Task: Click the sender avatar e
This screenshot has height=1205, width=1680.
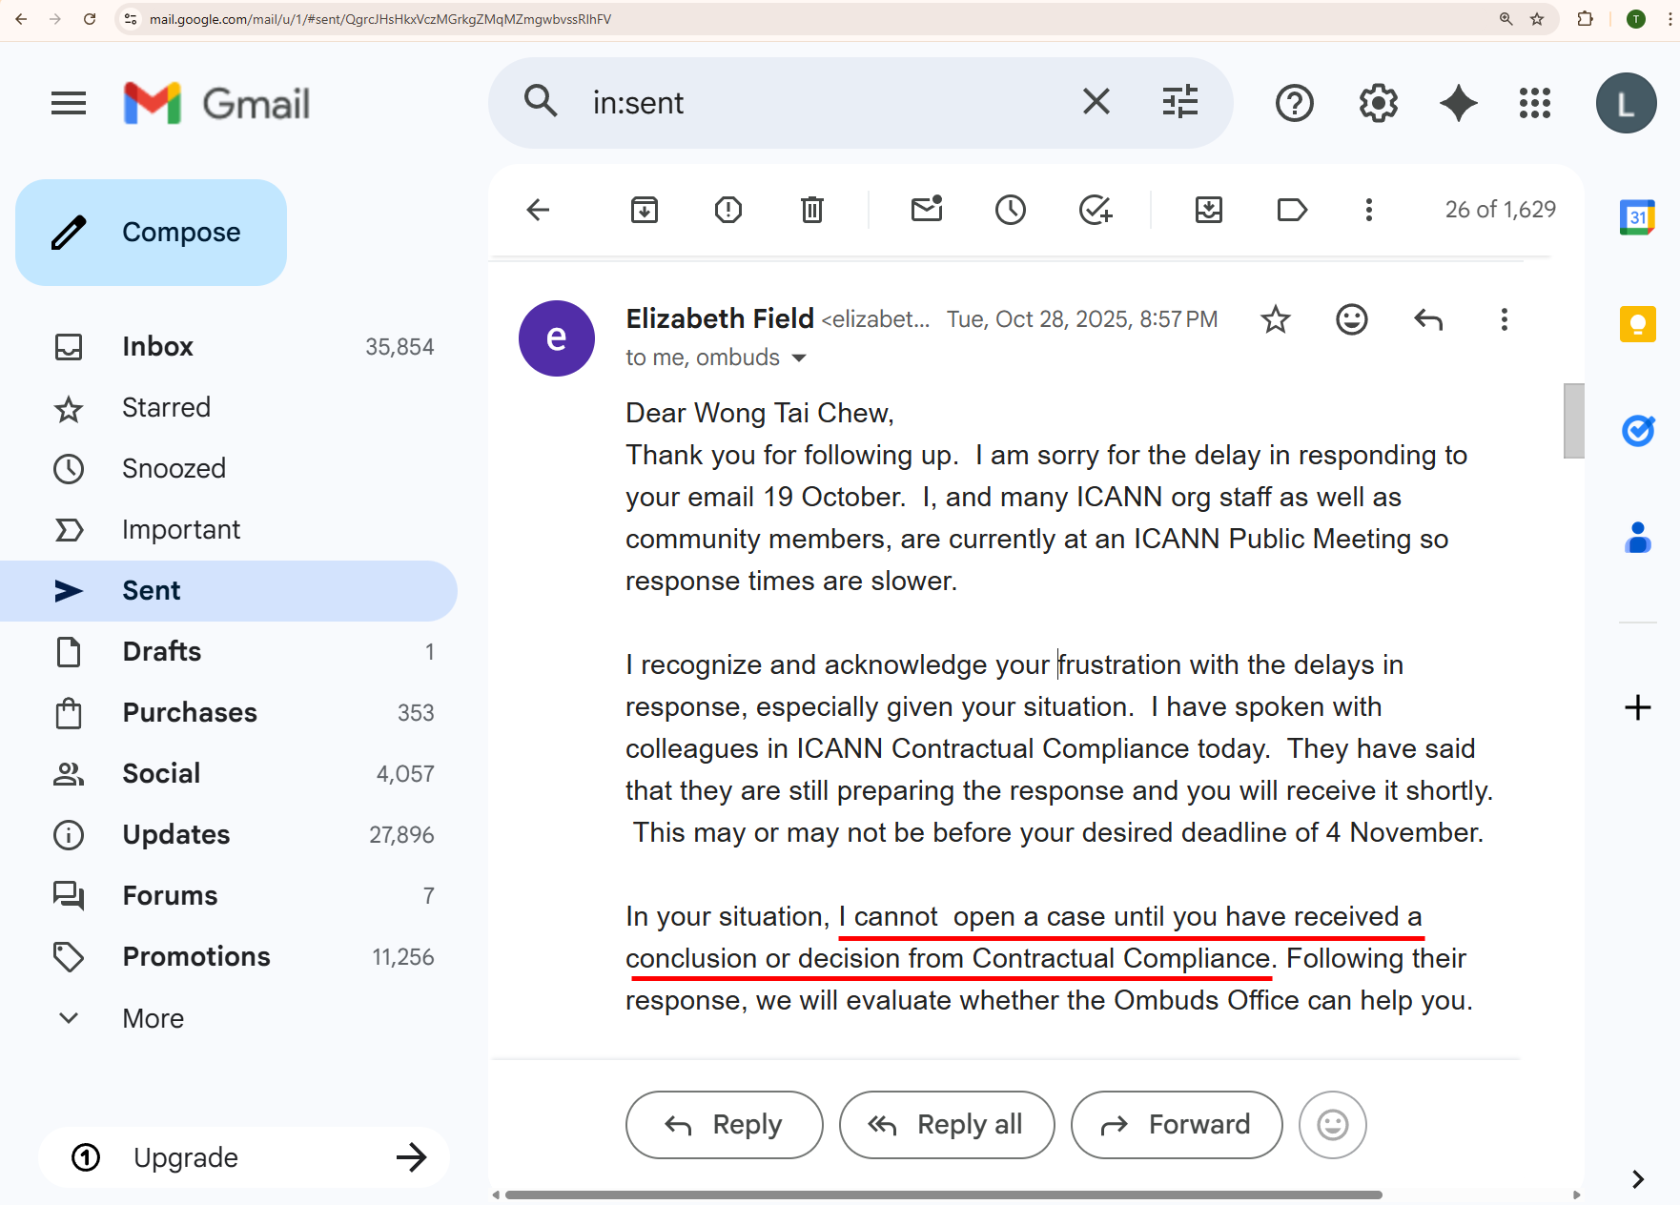Action: tap(557, 338)
